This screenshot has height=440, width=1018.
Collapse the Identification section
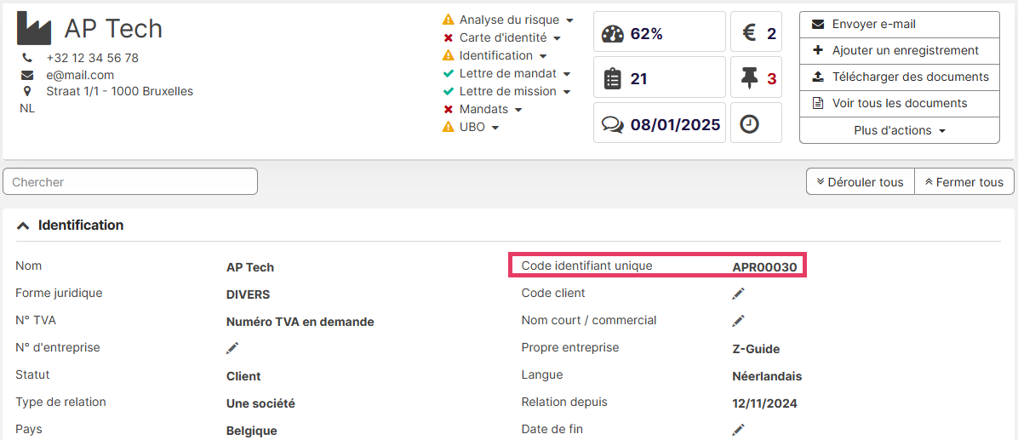[x=24, y=226]
